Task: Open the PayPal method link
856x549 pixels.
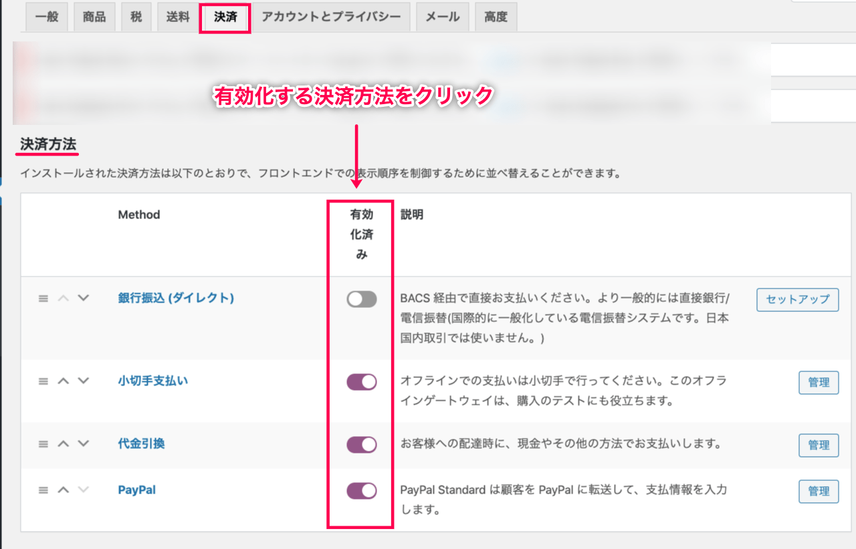Action: click(136, 490)
